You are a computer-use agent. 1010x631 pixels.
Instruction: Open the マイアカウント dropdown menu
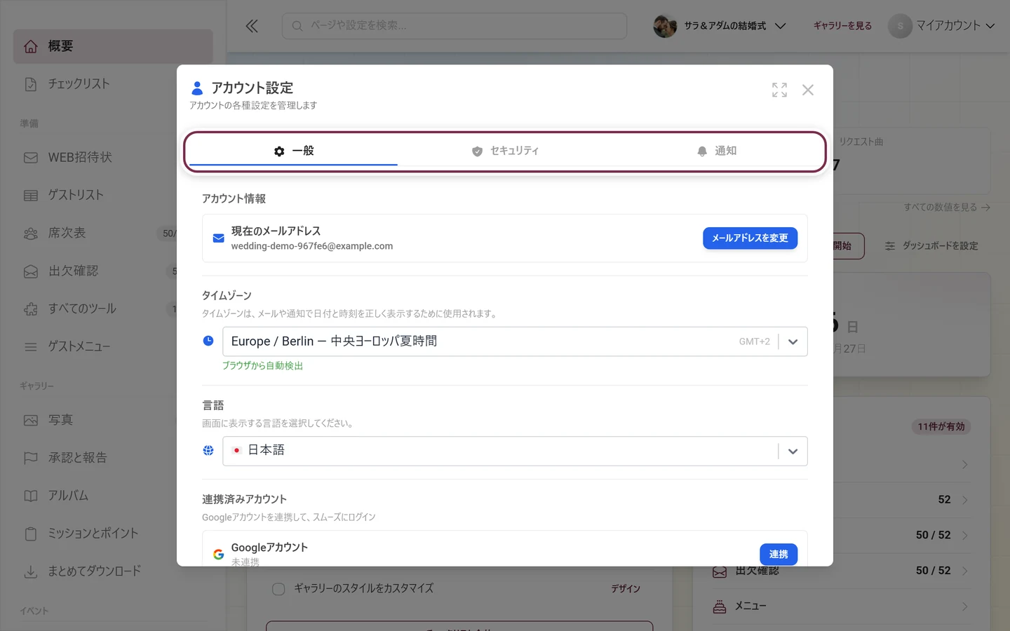(x=942, y=26)
